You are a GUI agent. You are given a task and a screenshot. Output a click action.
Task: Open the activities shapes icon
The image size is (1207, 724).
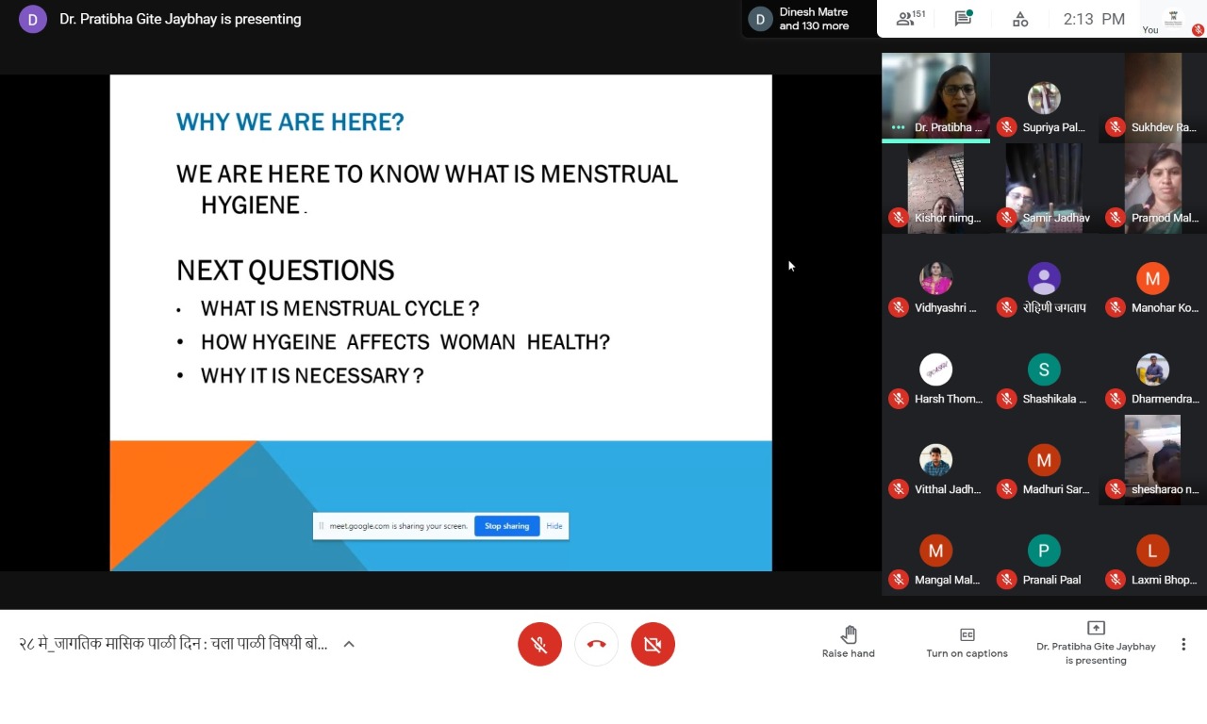(1019, 19)
